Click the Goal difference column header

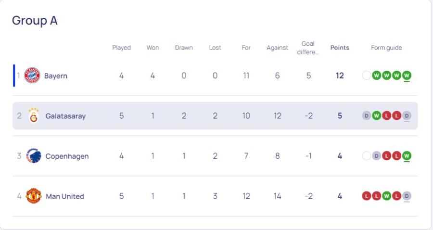(x=308, y=48)
